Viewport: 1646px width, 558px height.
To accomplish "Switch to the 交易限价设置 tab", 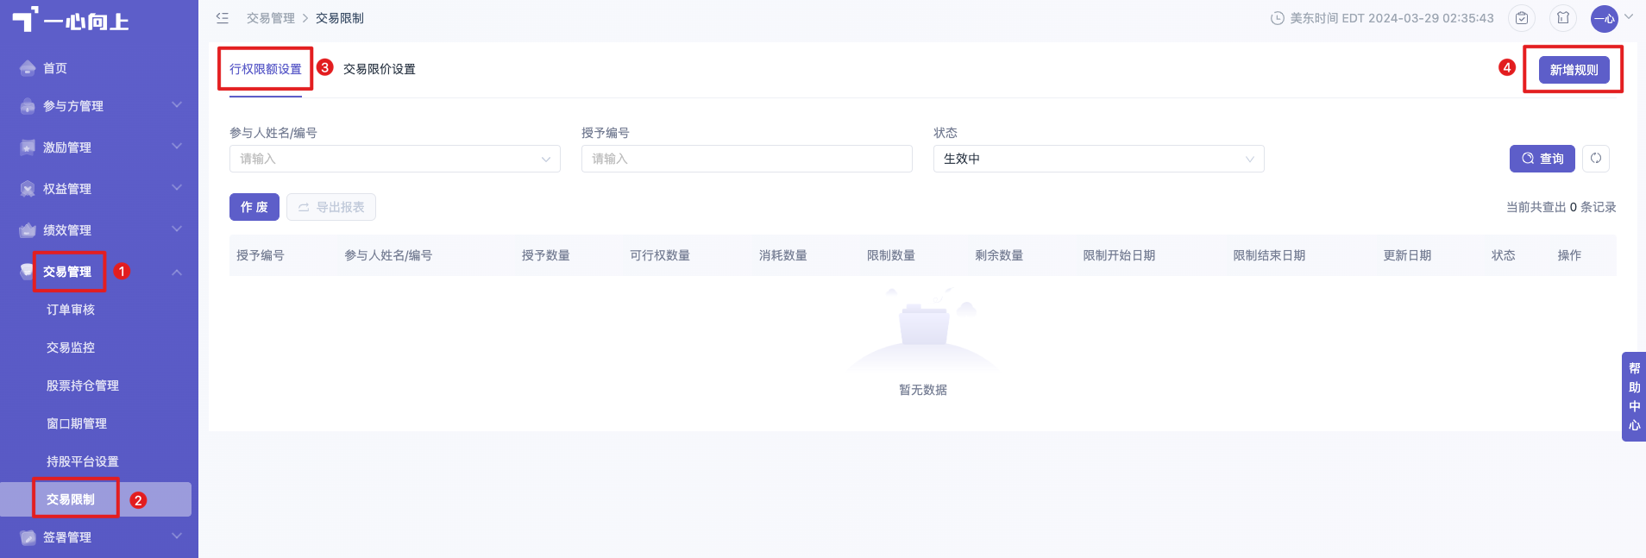I will click(x=380, y=69).
